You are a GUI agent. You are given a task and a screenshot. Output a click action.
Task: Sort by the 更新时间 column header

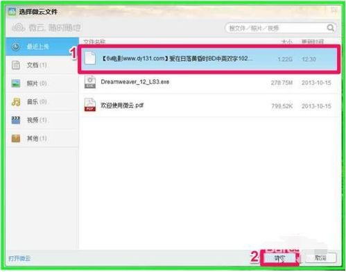point(313,42)
